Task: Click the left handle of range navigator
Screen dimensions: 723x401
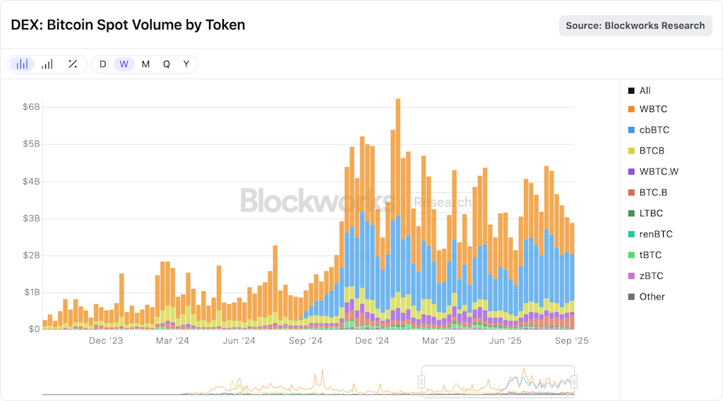Action: (421, 382)
